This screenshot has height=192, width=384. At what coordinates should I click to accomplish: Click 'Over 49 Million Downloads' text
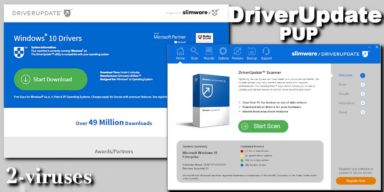[x=114, y=123]
